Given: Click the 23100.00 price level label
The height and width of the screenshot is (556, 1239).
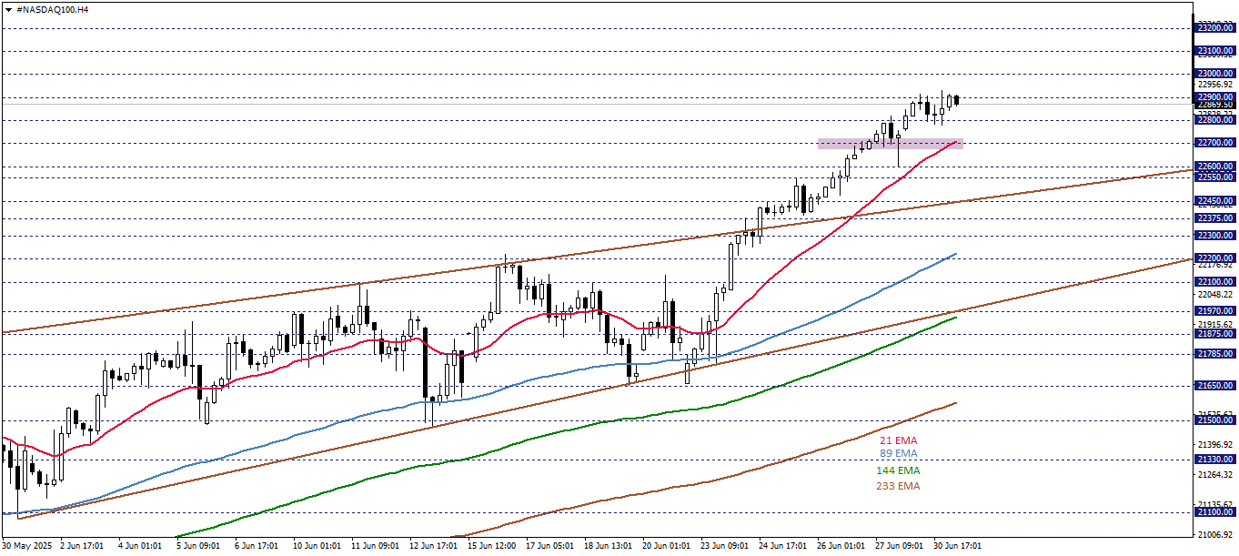Looking at the screenshot, I should pos(1215,51).
